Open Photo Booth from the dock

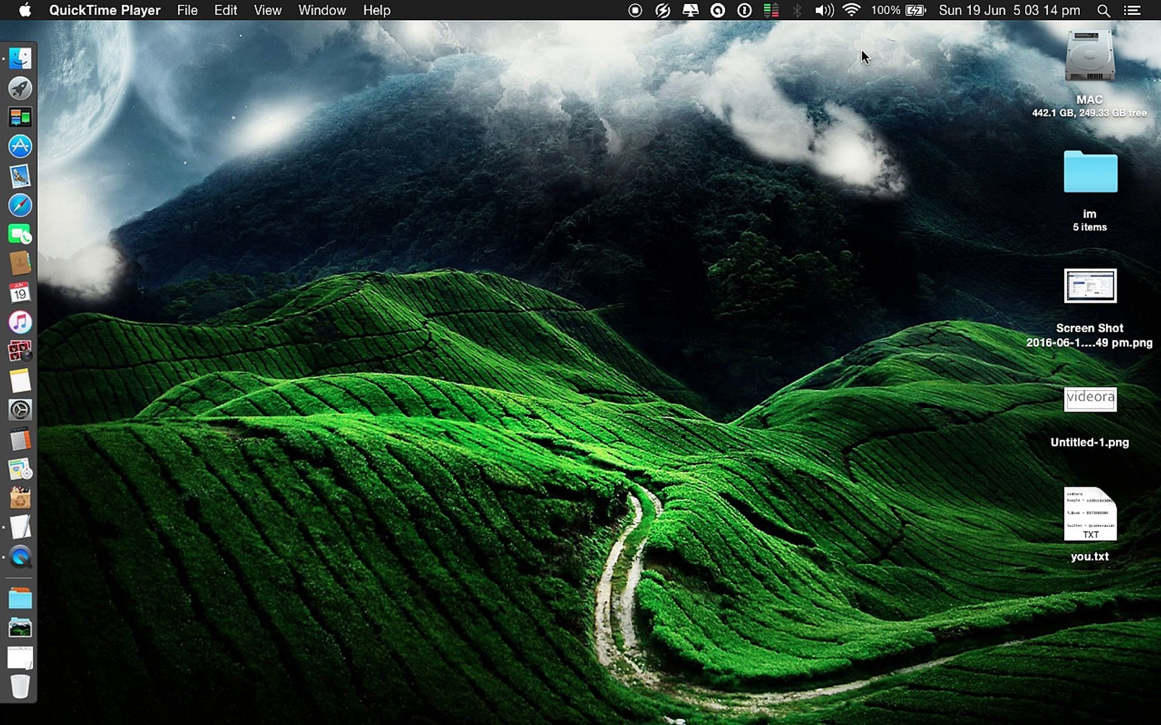tap(20, 351)
